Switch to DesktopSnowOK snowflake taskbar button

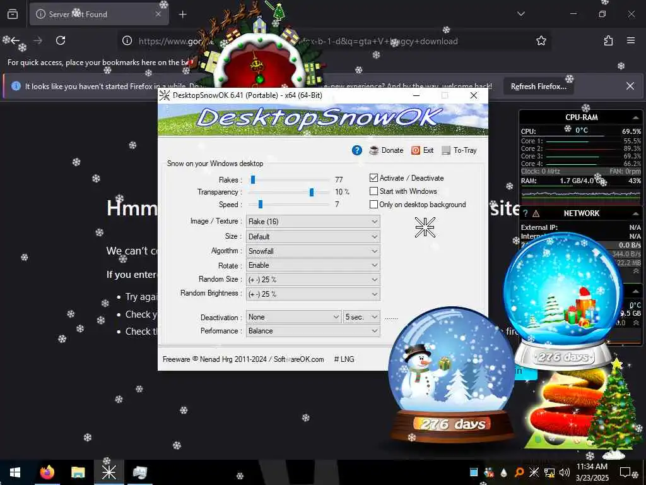(x=109, y=472)
